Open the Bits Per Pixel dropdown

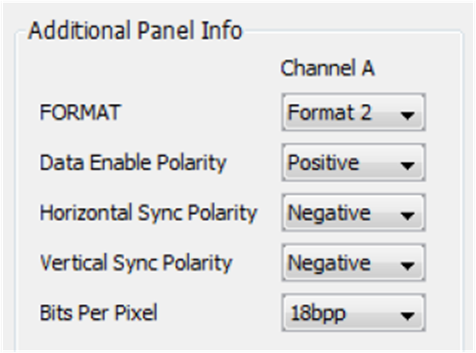(x=353, y=313)
